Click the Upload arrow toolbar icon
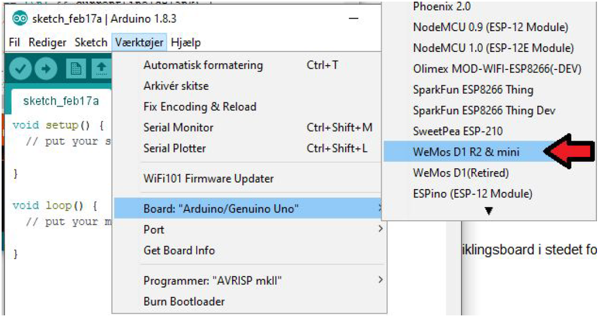This screenshot has width=598, height=317. (x=45, y=69)
